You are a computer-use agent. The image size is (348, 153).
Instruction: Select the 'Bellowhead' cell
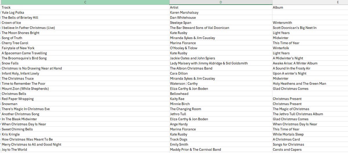221,94
